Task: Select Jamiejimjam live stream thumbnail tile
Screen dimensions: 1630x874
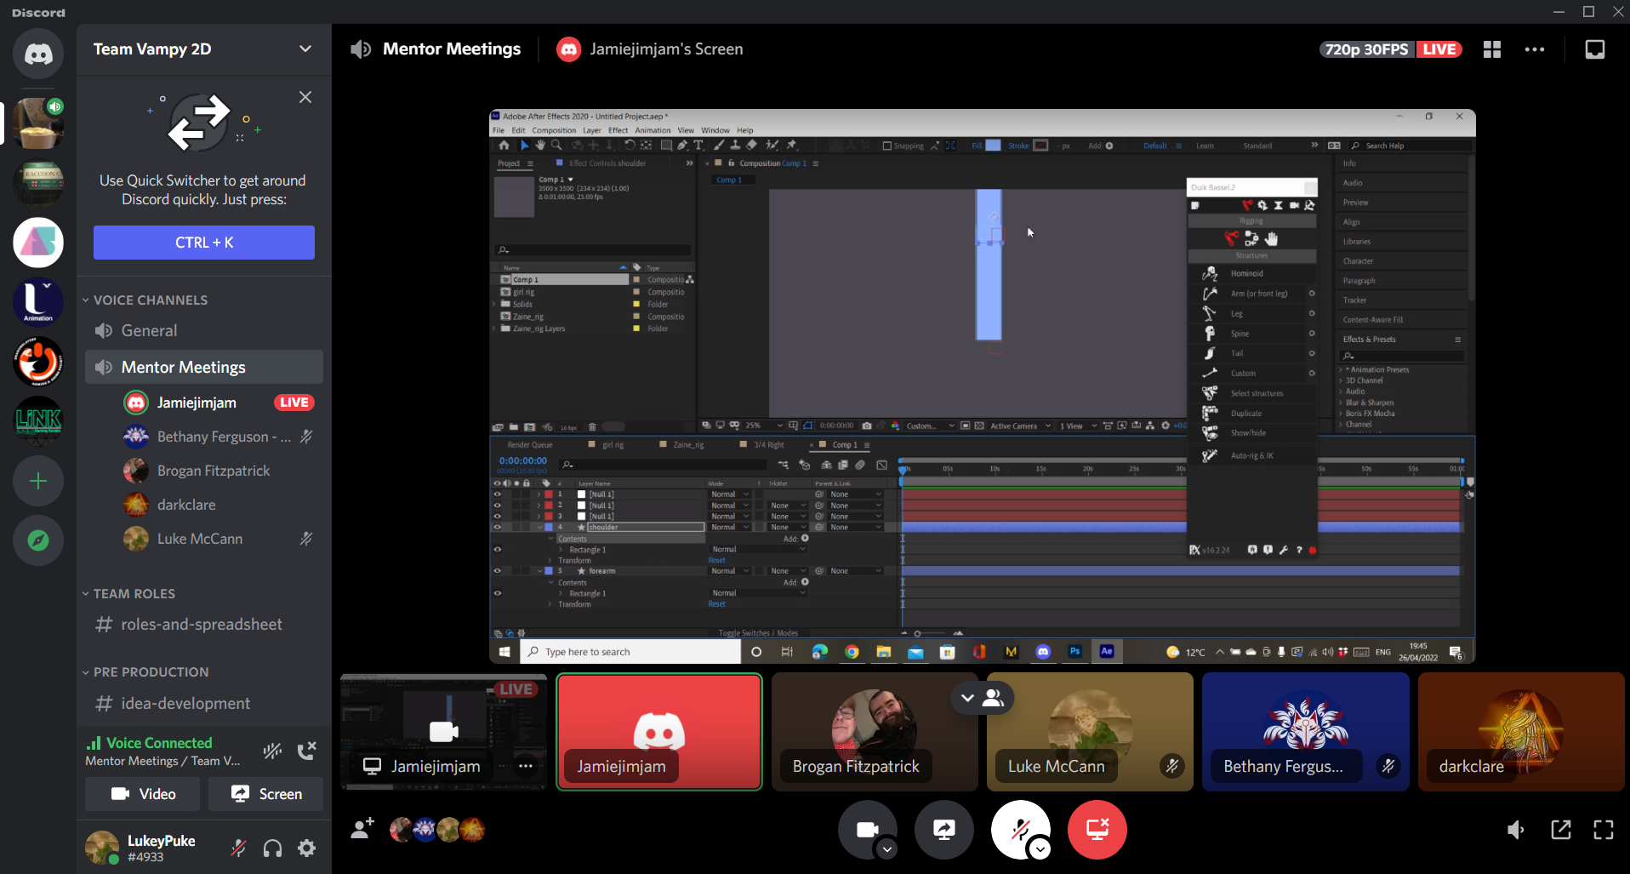Action: pyautogui.click(x=443, y=732)
